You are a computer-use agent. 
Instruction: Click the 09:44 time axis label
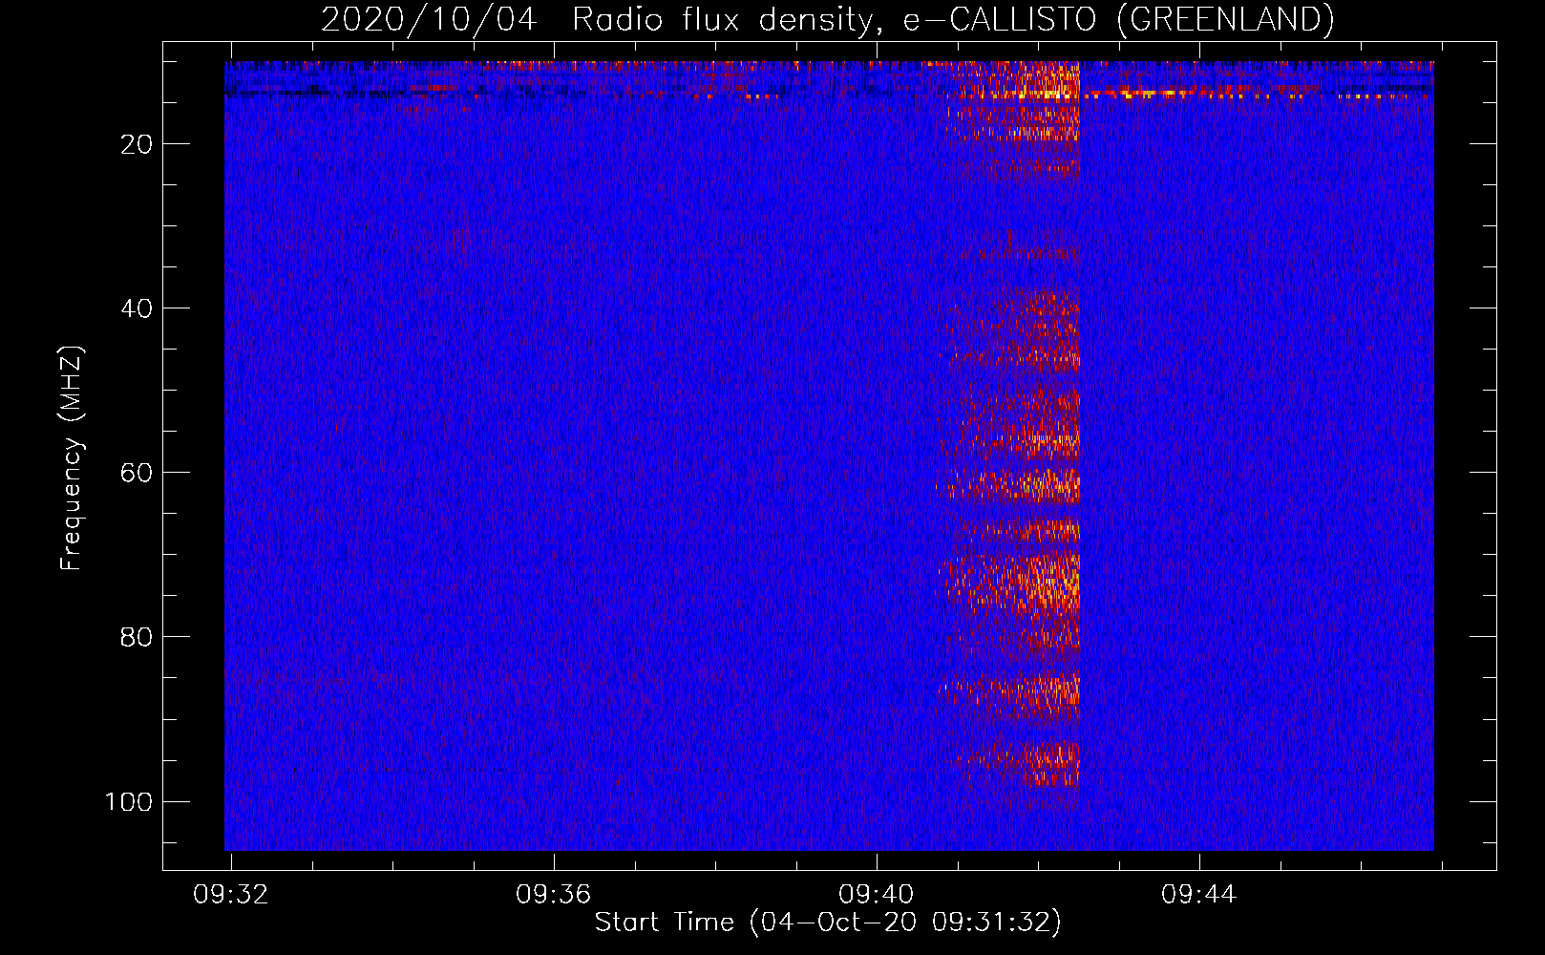coord(1198,895)
